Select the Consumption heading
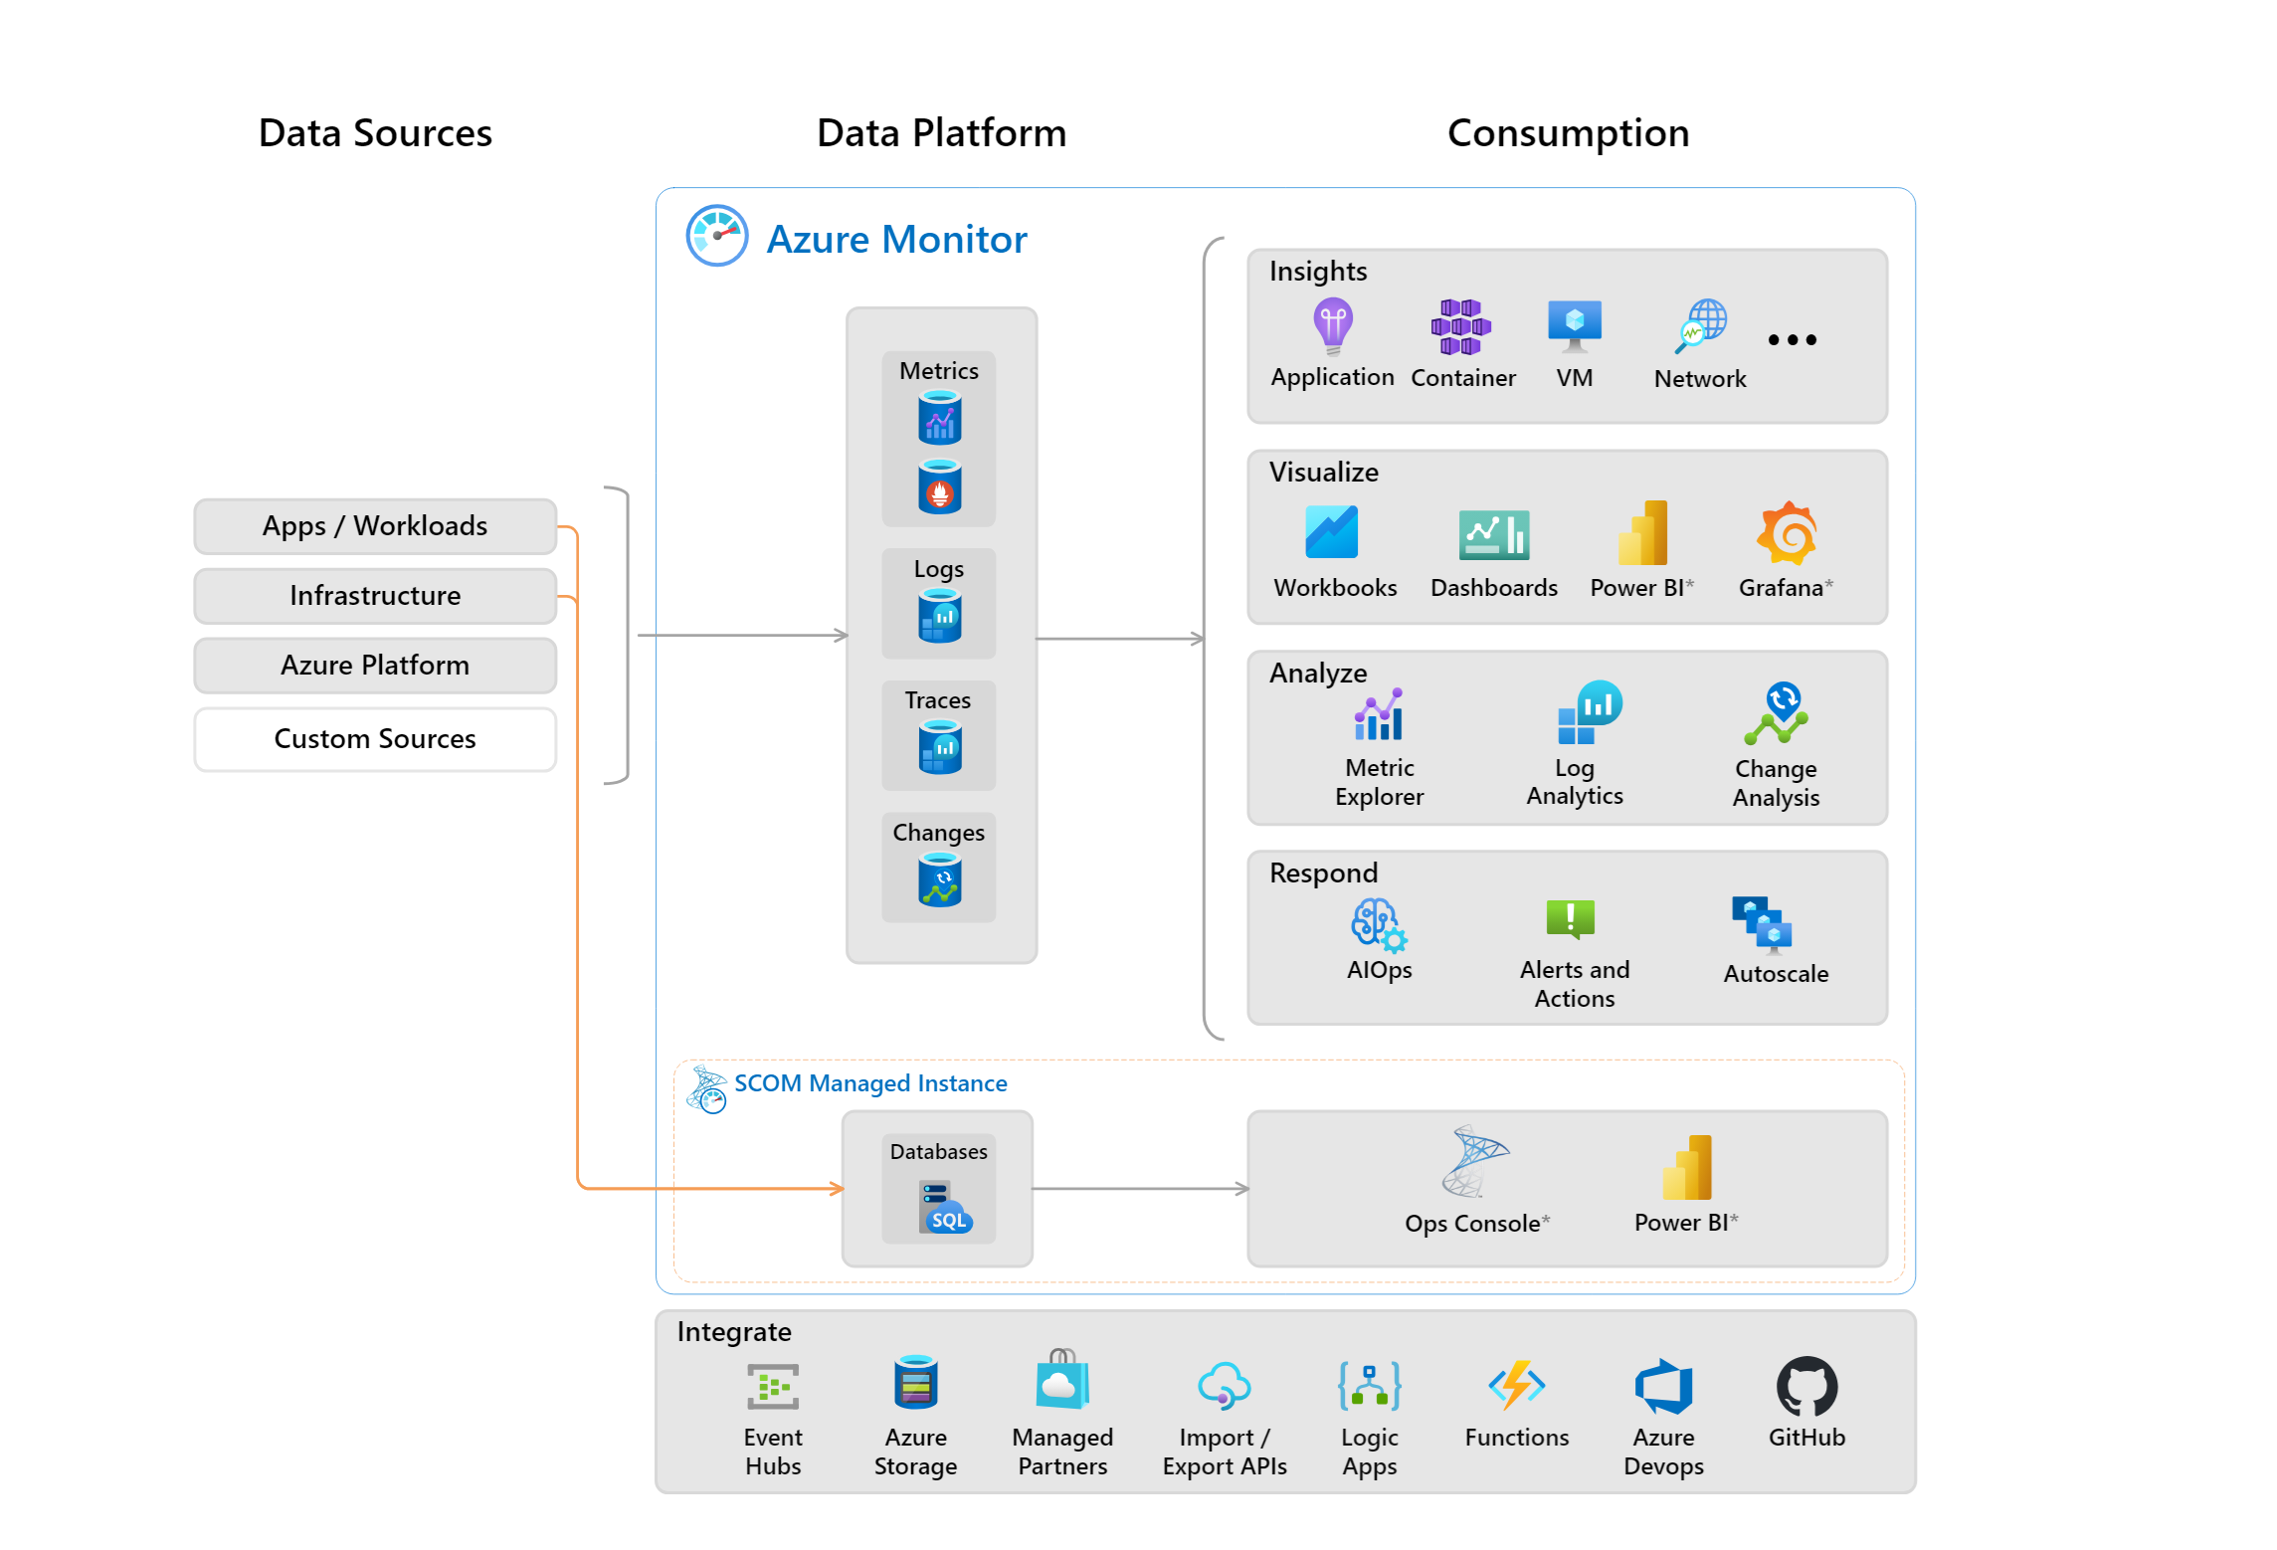The image size is (2277, 1550). click(1568, 133)
